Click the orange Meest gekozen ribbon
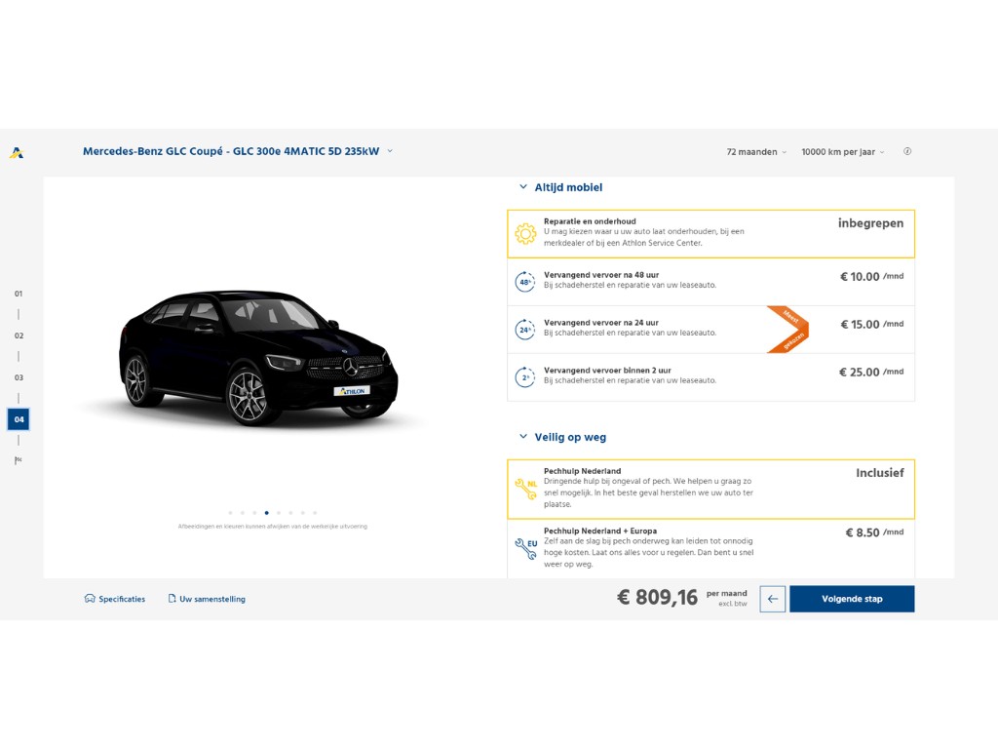 788,330
